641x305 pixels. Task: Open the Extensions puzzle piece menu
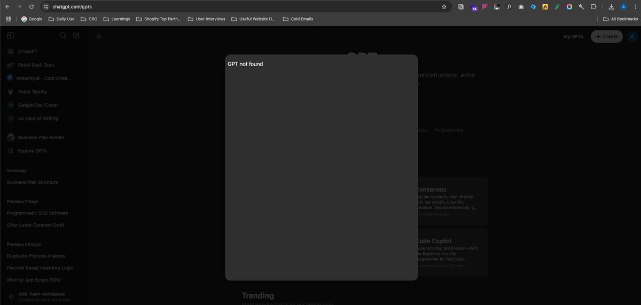point(593,7)
